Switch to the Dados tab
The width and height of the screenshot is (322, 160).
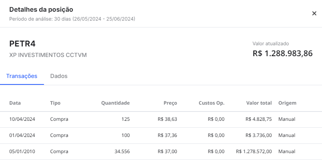pyautogui.click(x=59, y=76)
